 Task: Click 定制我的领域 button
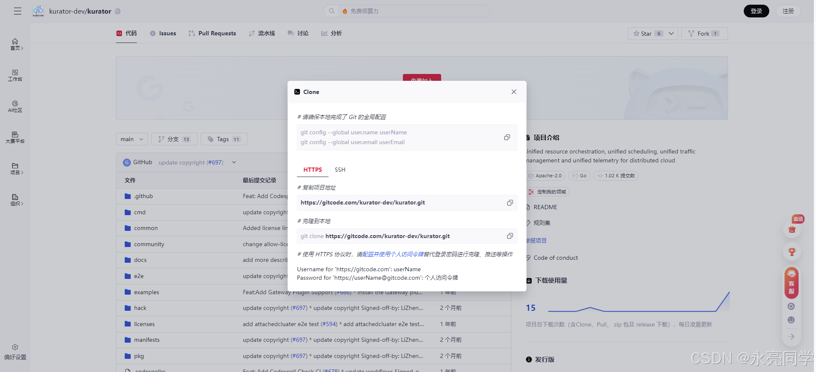547,192
